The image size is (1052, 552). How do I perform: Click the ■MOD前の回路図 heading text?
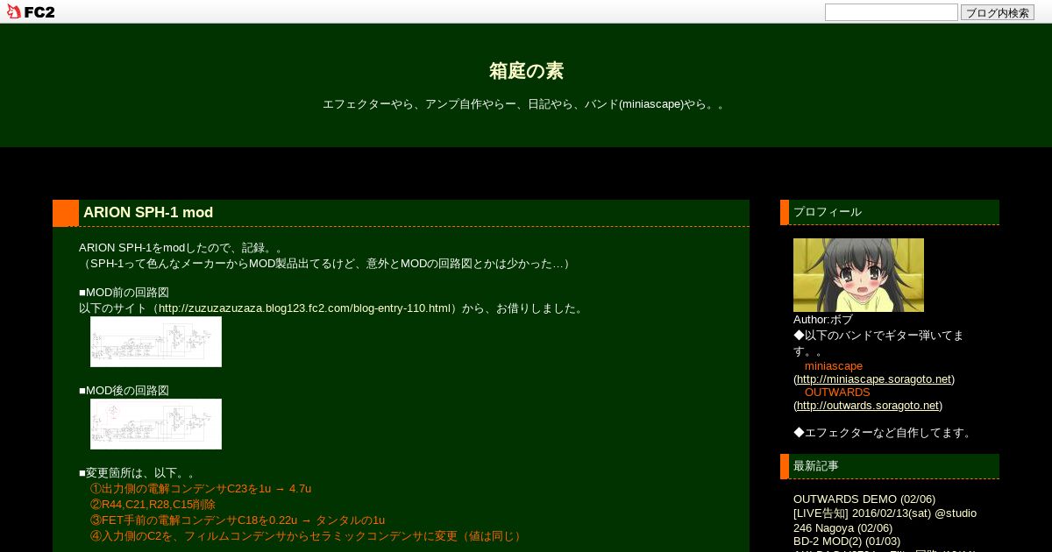click(124, 293)
